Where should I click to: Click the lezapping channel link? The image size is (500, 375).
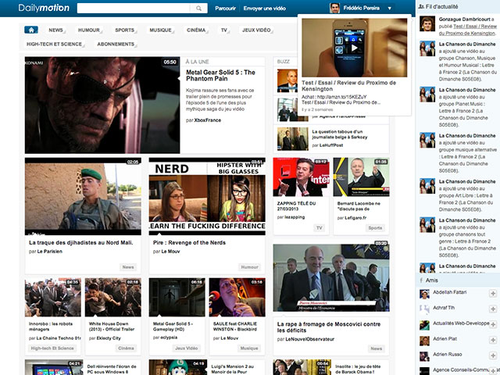pyautogui.click(x=295, y=217)
